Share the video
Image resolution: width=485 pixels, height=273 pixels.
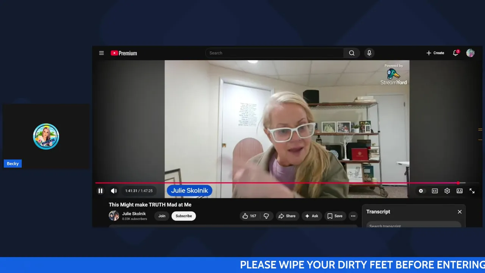[x=287, y=216]
